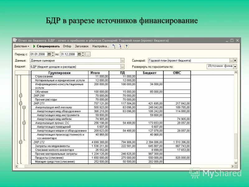Clear the Сценарий field with the X button

coord(235,60)
